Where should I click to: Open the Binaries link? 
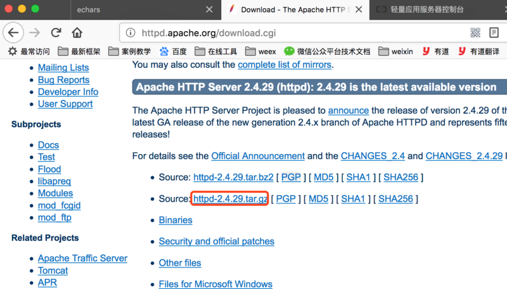176,220
